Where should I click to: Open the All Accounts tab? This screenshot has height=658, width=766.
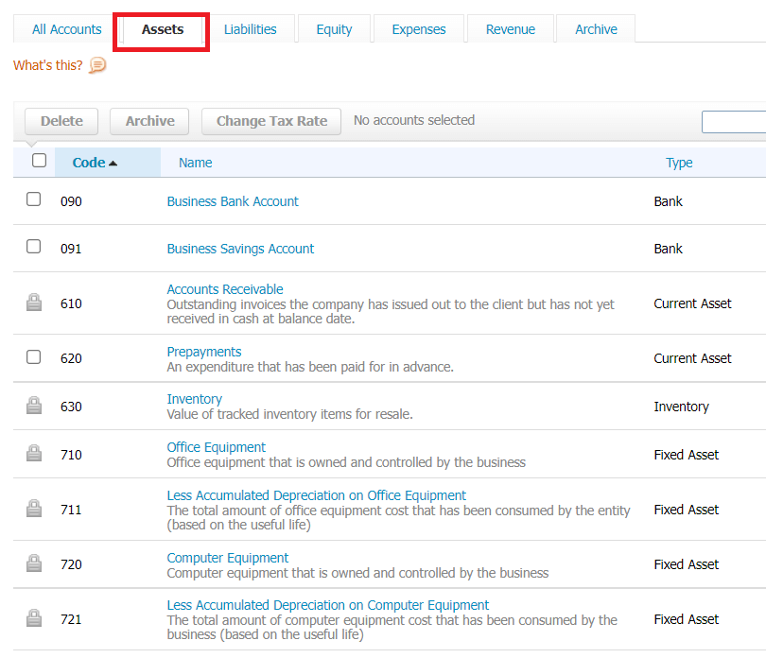(66, 29)
